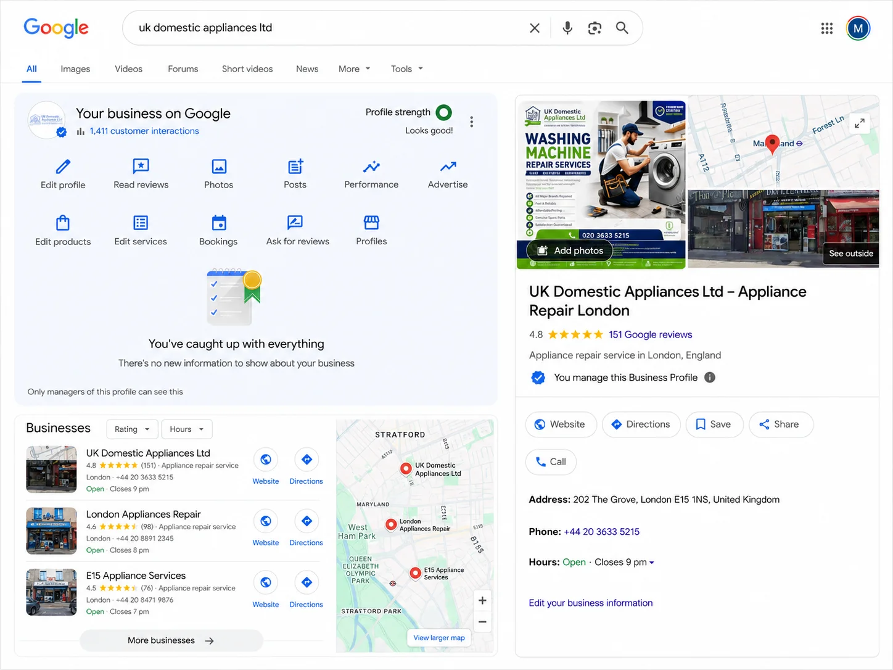
Task: Switch to the Images tab
Action: (x=75, y=69)
